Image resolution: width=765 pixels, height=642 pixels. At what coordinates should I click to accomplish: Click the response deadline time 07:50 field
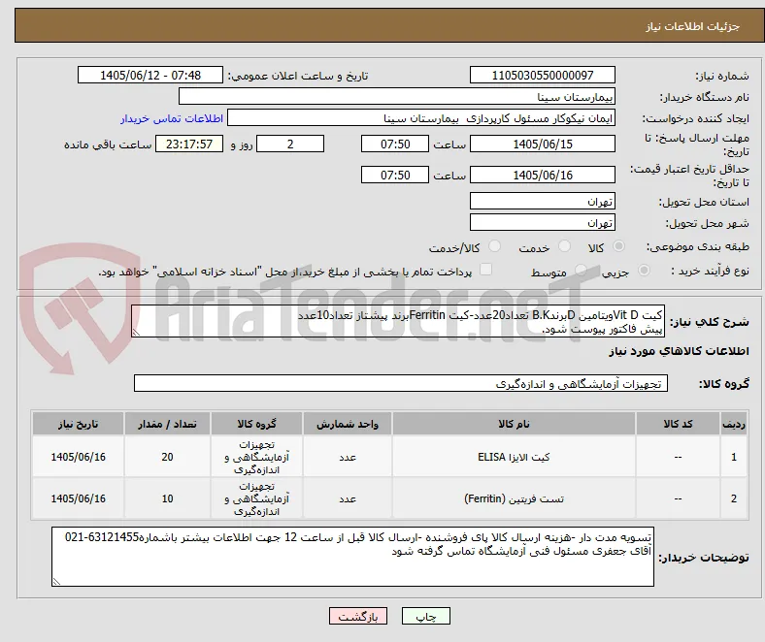pos(395,144)
